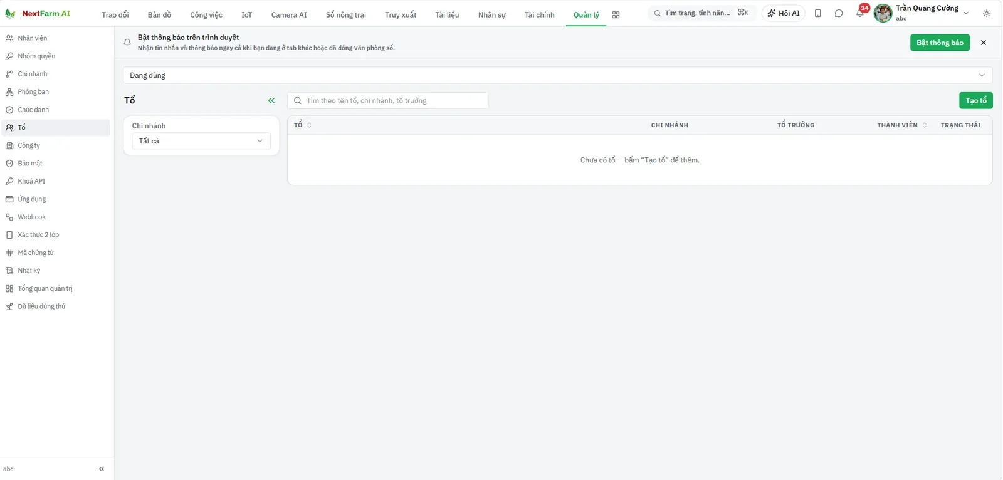Open Chức danh in the sidebar

[x=56, y=110]
